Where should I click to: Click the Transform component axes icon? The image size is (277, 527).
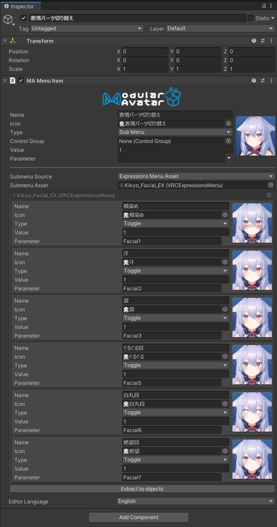tap(13, 41)
